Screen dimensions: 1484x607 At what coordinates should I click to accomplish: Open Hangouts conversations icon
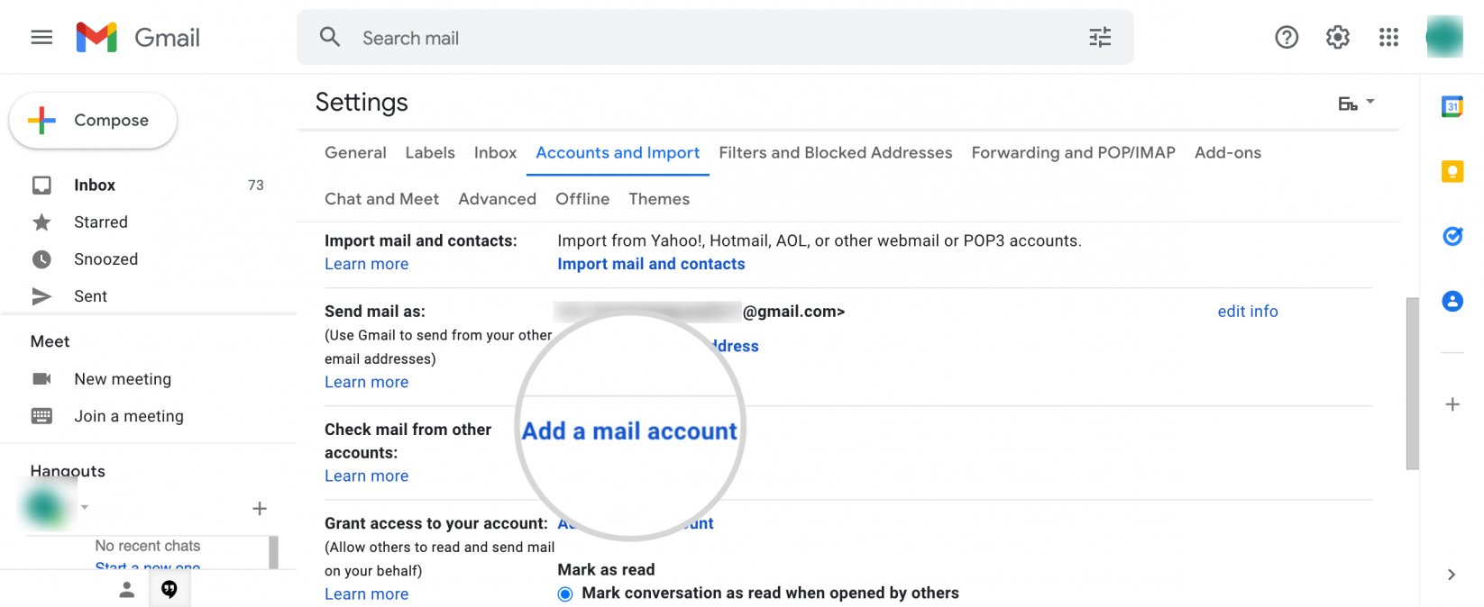[169, 589]
